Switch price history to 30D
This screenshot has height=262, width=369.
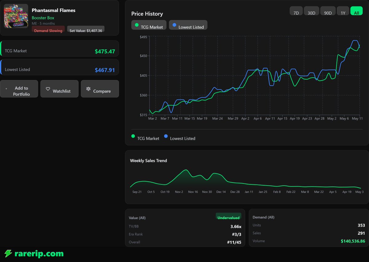(311, 11)
